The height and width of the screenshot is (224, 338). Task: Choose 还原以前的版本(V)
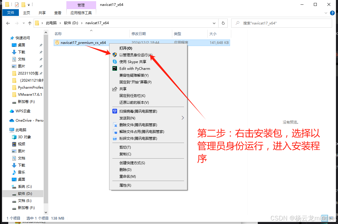point(148,103)
